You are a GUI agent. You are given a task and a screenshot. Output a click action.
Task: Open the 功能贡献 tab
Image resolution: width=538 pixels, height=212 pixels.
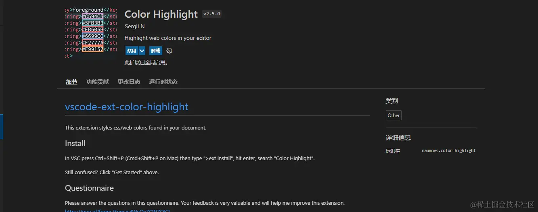click(97, 82)
